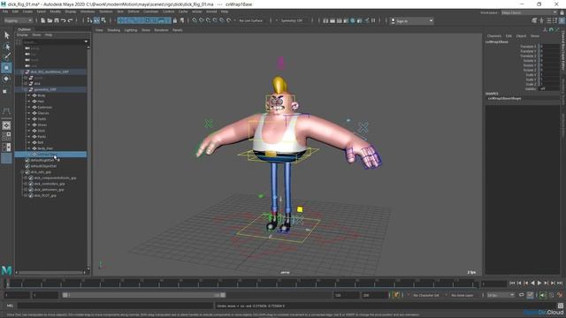Toggle select by object type mode
The height and width of the screenshot is (318, 566).
pyautogui.click(x=96, y=20)
